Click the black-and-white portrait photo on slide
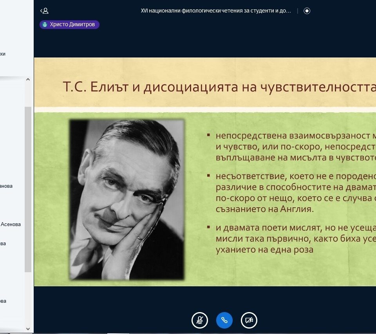376x334 pixels. point(127,199)
